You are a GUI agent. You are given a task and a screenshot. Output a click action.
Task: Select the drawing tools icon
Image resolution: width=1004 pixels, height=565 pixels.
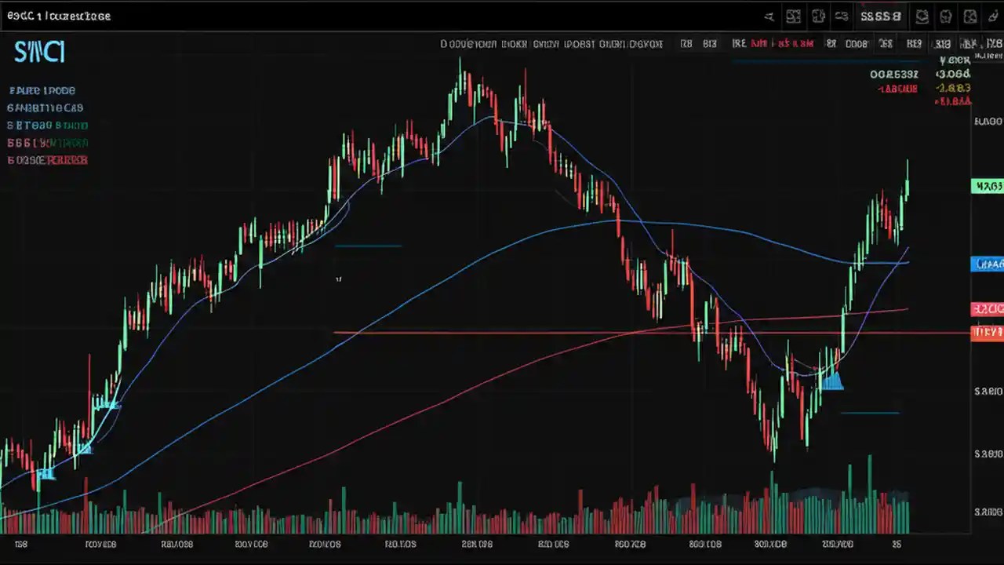769,16
